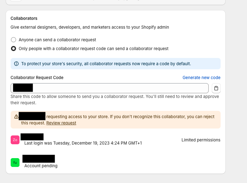Click the "Last login was Tuesday, December 19" text
The width and height of the screenshot is (247, 183).
coord(83,143)
